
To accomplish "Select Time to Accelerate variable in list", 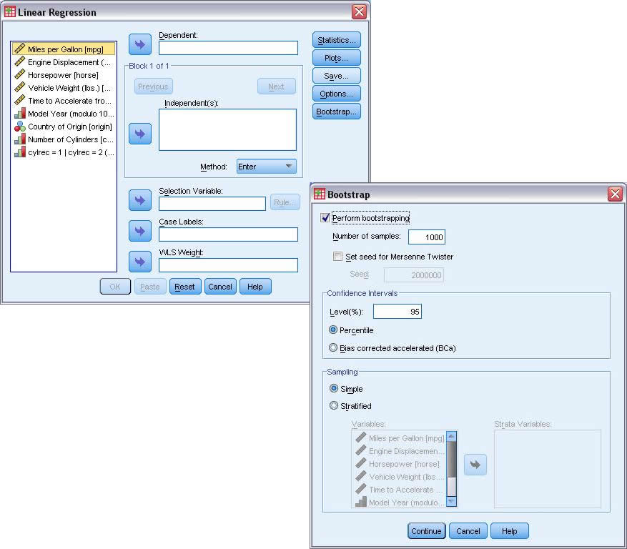I will [64, 100].
